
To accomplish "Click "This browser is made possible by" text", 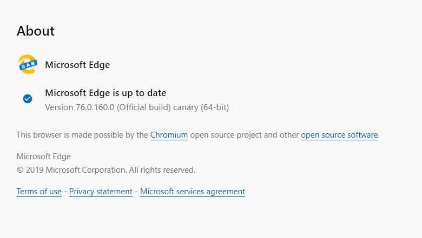I will click(82, 135).
